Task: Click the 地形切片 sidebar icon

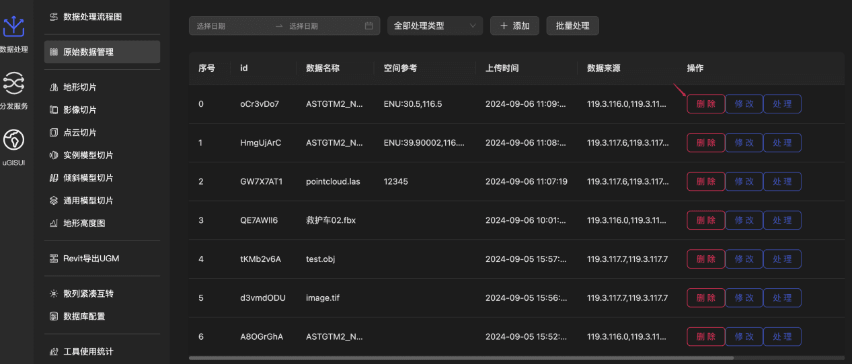Action: pos(54,88)
